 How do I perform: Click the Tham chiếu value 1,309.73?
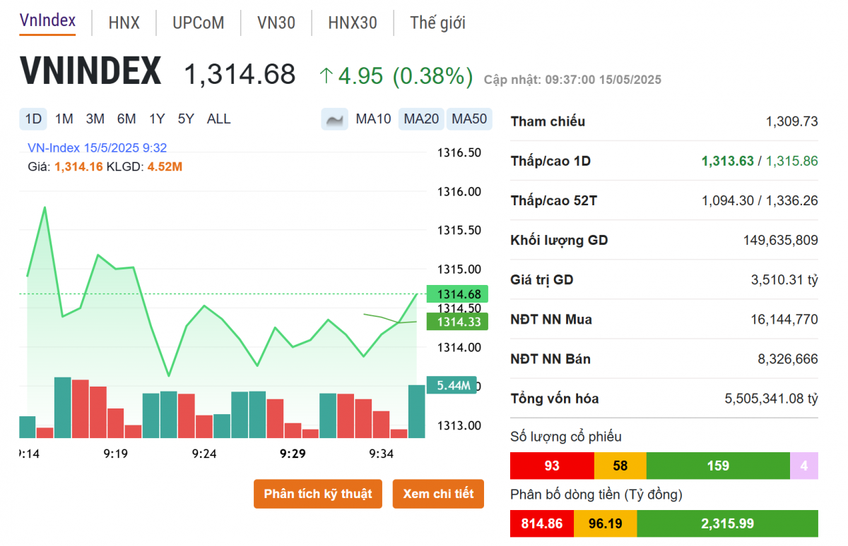[791, 121]
